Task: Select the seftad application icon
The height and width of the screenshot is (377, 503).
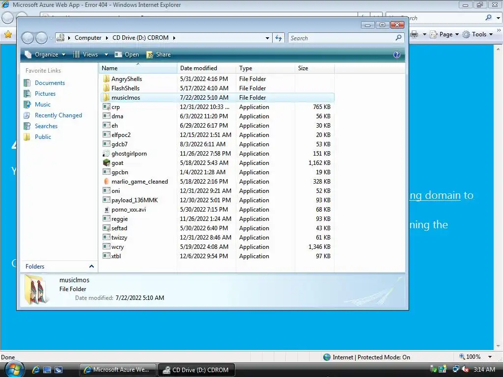Action: click(106, 228)
